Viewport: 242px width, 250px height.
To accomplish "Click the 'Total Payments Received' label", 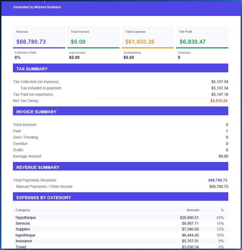I will (34, 180).
